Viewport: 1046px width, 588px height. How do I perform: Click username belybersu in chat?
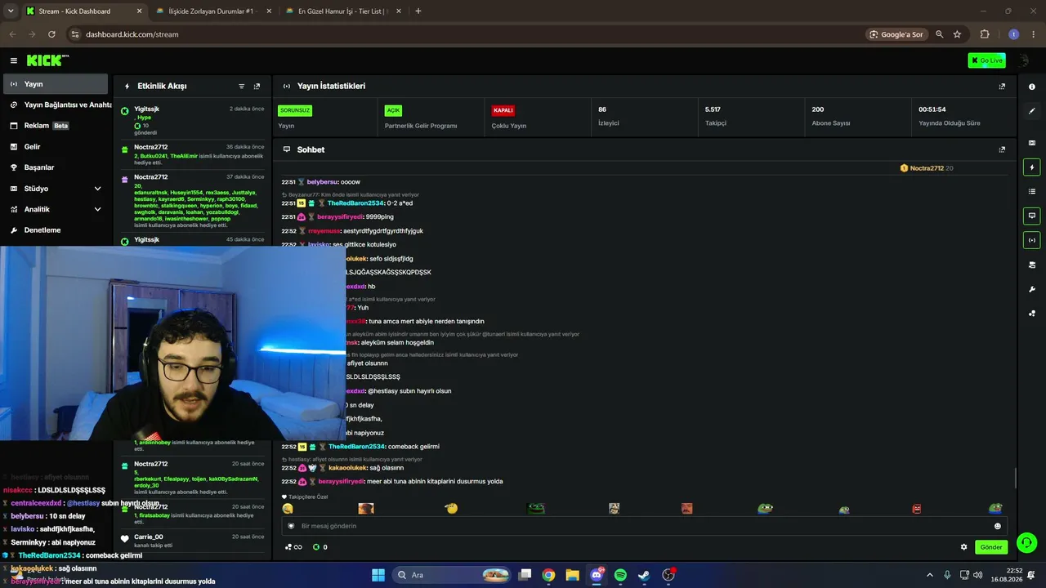[322, 182]
